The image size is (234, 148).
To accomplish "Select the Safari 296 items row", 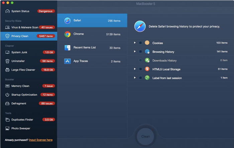I will tap(92, 21).
